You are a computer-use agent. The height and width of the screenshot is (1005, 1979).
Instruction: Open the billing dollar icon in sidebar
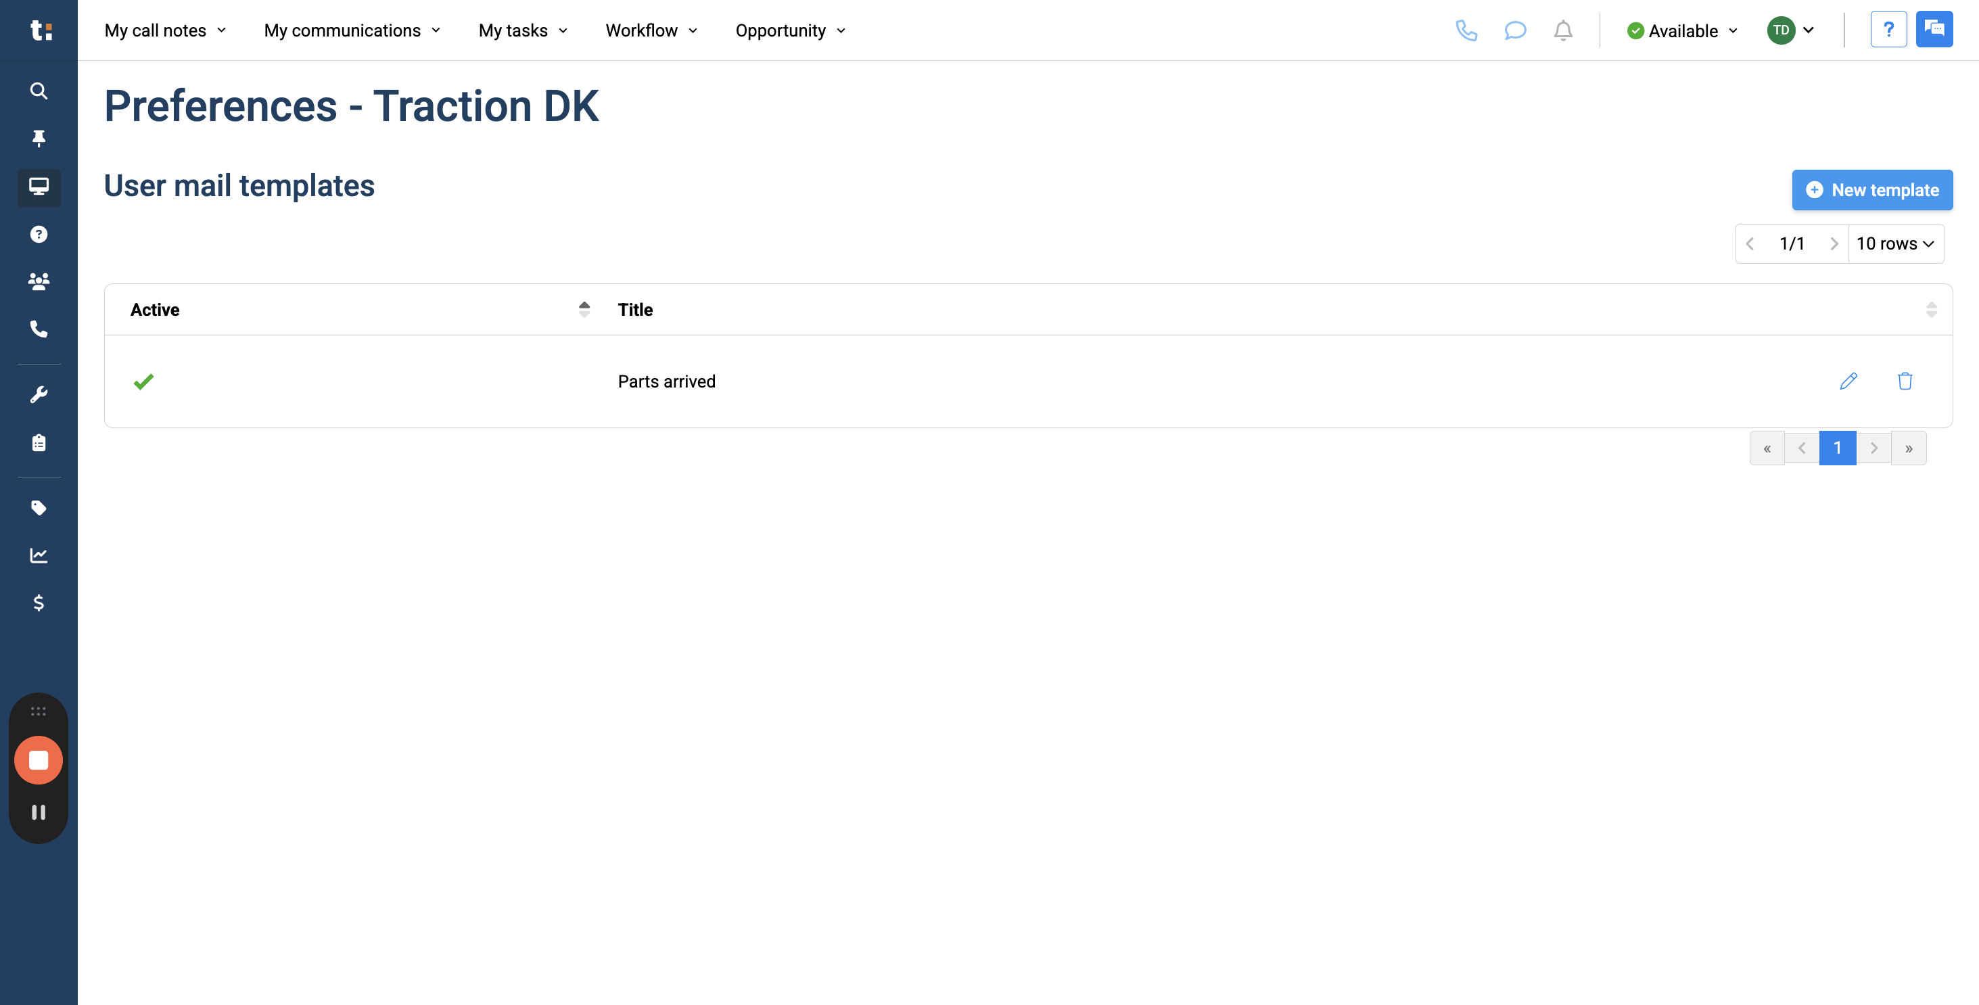39,603
